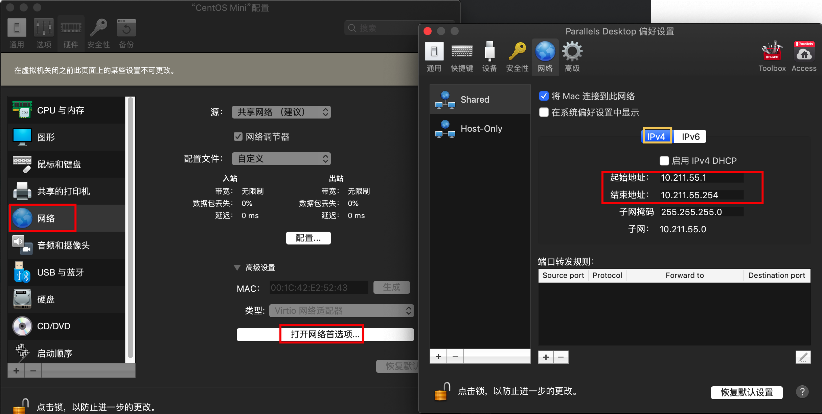Add a network with plus under Shared list
822x414 pixels.
pyautogui.click(x=438, y=357)
